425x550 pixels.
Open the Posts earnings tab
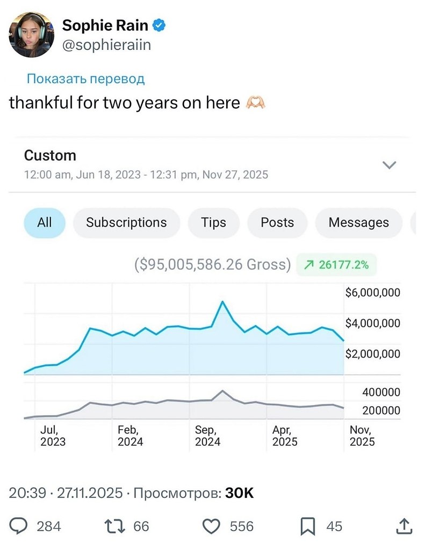(x=277, y=222)
